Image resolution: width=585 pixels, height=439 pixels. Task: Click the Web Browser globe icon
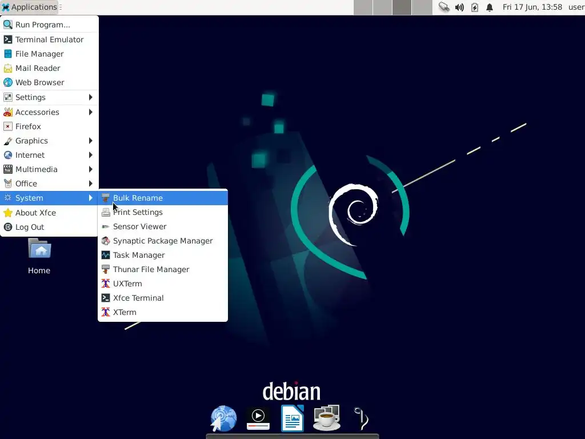pyautogui.click(x=8, y=82)
